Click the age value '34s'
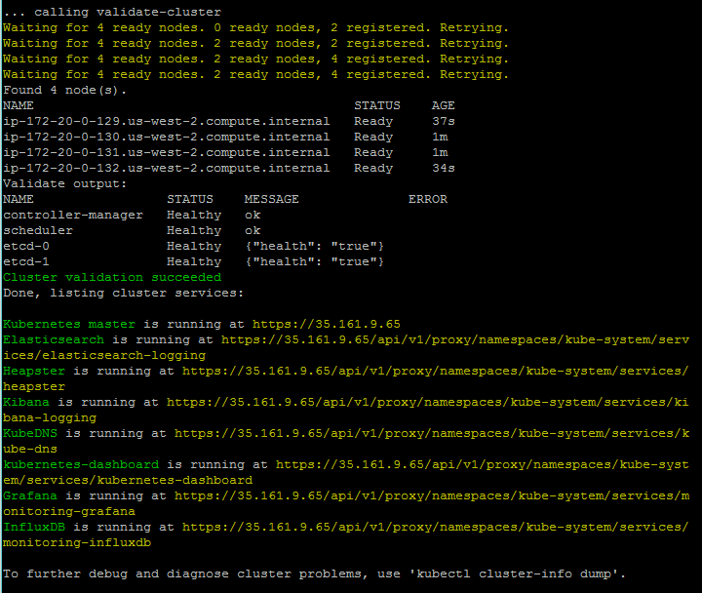 click(x=444, y=169)
